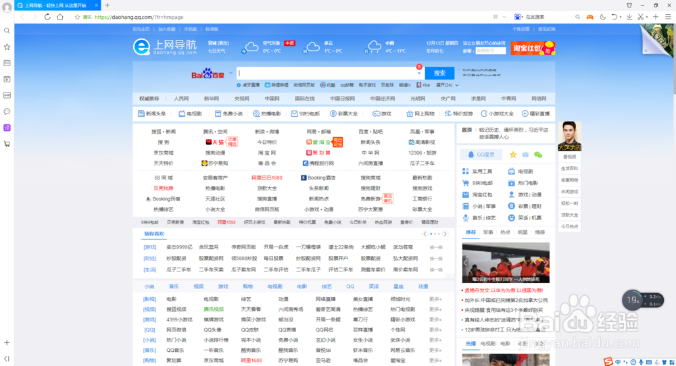Switch to the 军事 news tab
Image resolution: width=676 pixels, height=366 pixels.
(488, 232)
